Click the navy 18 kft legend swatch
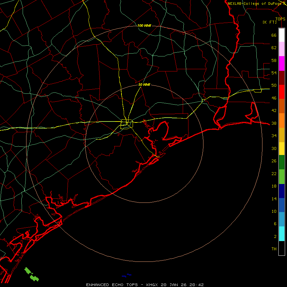Screen dimensions: 287x287 pos(282,191)
